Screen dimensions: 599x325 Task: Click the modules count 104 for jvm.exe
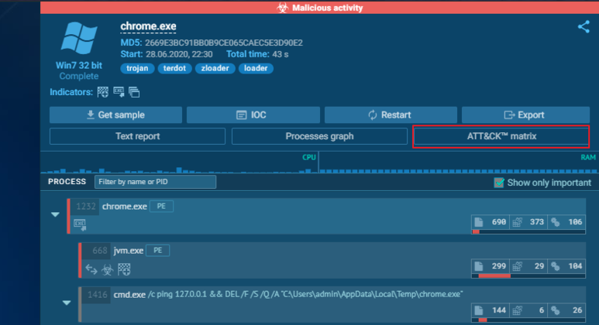click(566, 266)
